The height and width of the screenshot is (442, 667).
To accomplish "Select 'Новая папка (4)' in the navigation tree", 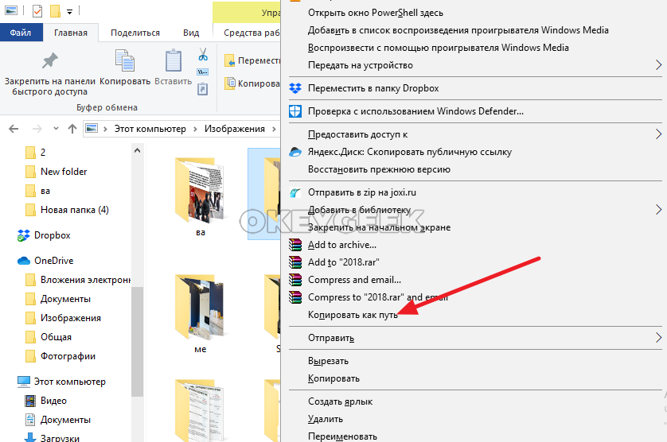I will click(74, 210).
